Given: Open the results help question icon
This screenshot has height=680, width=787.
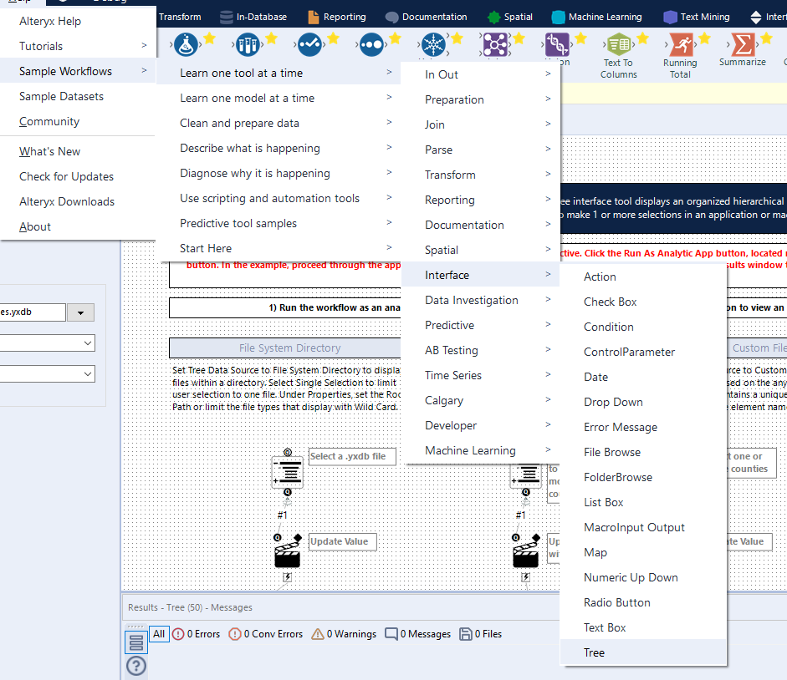Looking at the screenshot, I should click(x=136, y=666).
